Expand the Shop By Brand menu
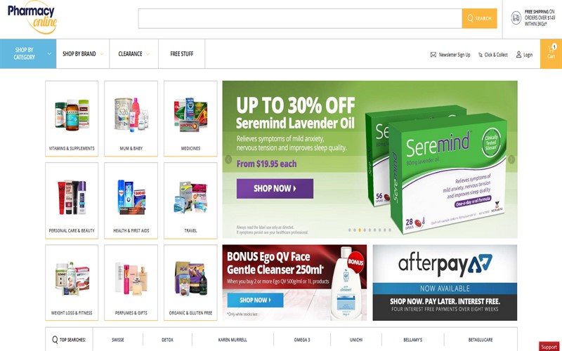The height and width of the screenshot is (351, 562). coord(83,54)
